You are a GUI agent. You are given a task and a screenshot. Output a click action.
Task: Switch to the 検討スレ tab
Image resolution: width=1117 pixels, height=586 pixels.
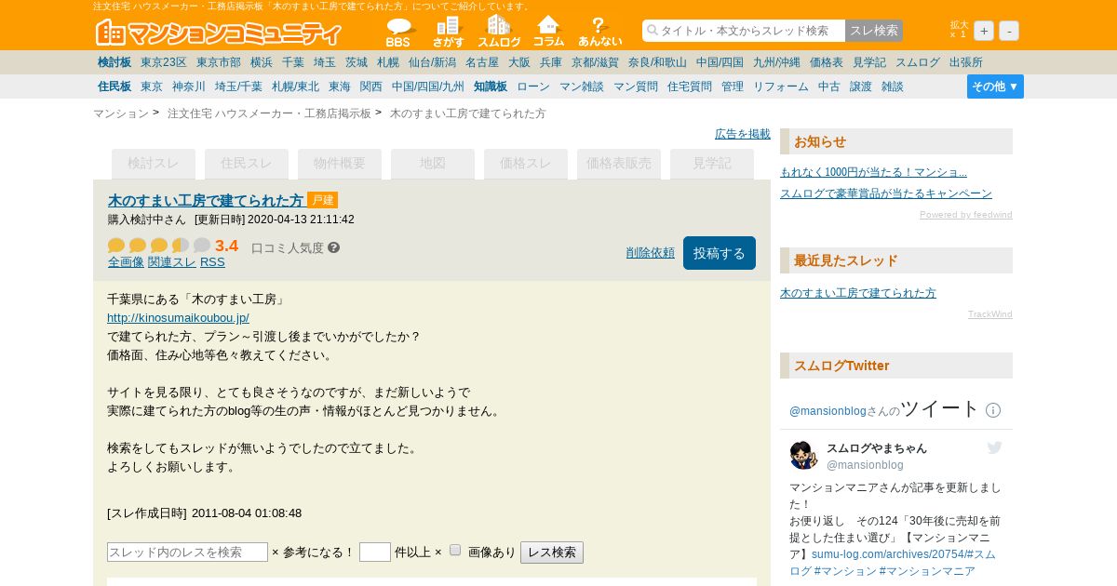point(154,164)
